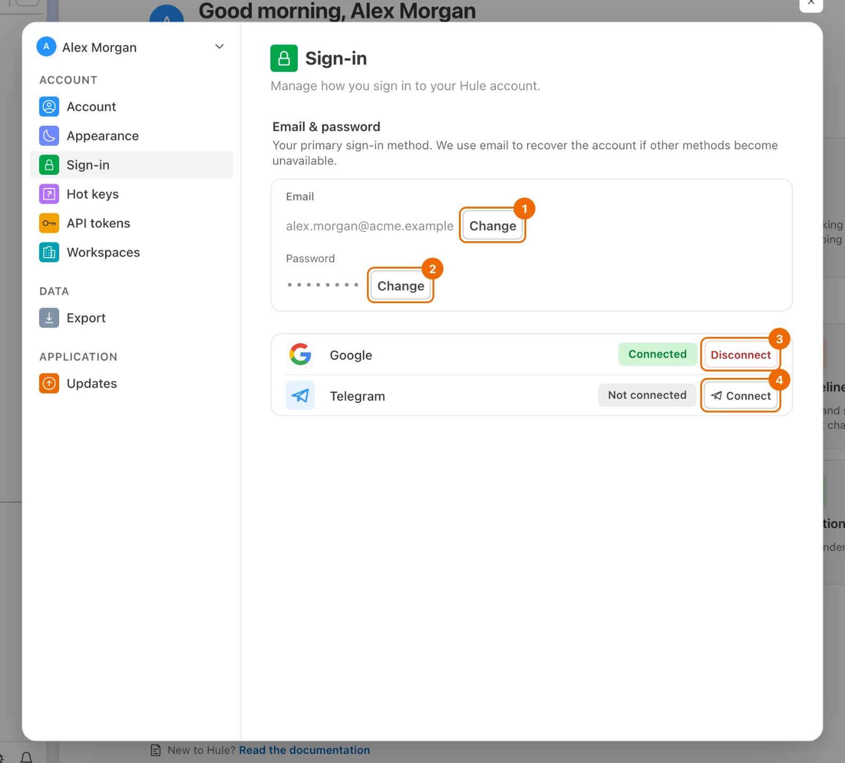Click the green Connected status badge
The image size is (845, 763).
tap(658, 354)
